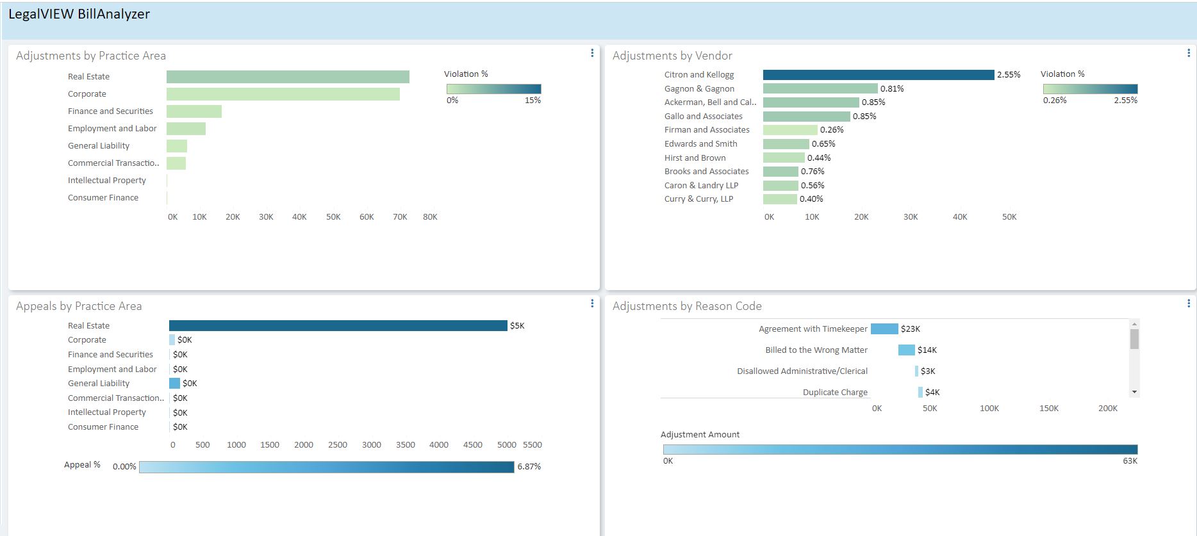Viewport: 1197px width, 536px height.
Task: Open Appeals by Practice Area options menu
Action: tap(591, 304)
